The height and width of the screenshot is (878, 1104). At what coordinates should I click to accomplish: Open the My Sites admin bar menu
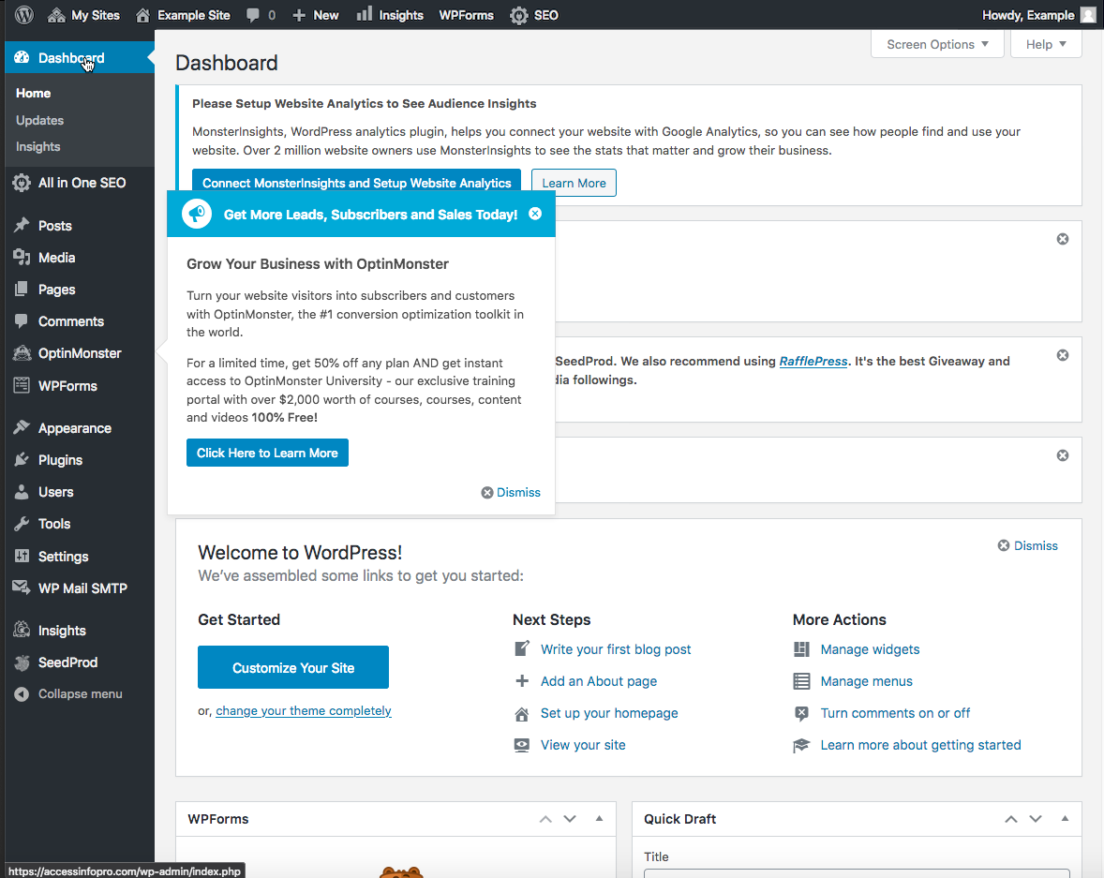click(x=83, y=15)
